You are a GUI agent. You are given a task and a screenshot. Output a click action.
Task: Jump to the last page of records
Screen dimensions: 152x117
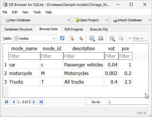41,102
